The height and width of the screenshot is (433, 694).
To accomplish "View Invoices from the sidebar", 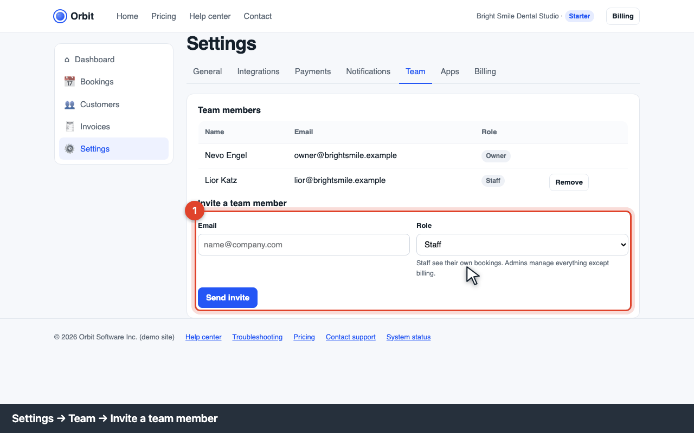I will tap(114, 127).
